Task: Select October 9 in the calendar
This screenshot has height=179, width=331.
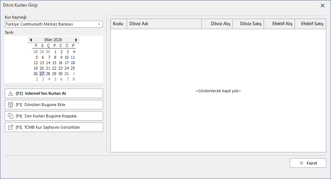Action: click(61, 57)
